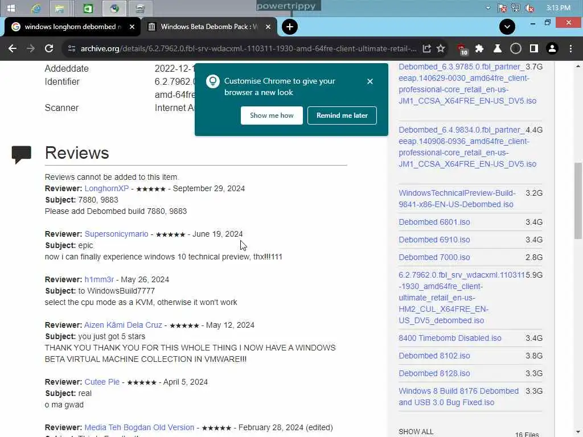The height and width of the screenshot is (437, 583).
Task: Click the muted volume icon in tray
Action: pos(529,8)
